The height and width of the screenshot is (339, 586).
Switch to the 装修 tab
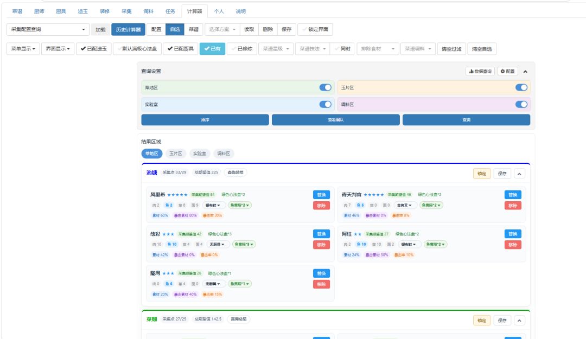click(105, 11)
